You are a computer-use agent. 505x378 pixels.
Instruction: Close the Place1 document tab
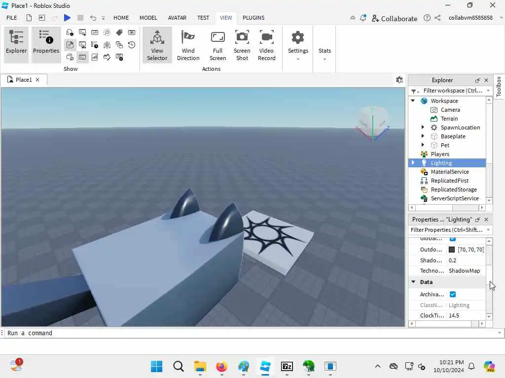tap(37, 79)
